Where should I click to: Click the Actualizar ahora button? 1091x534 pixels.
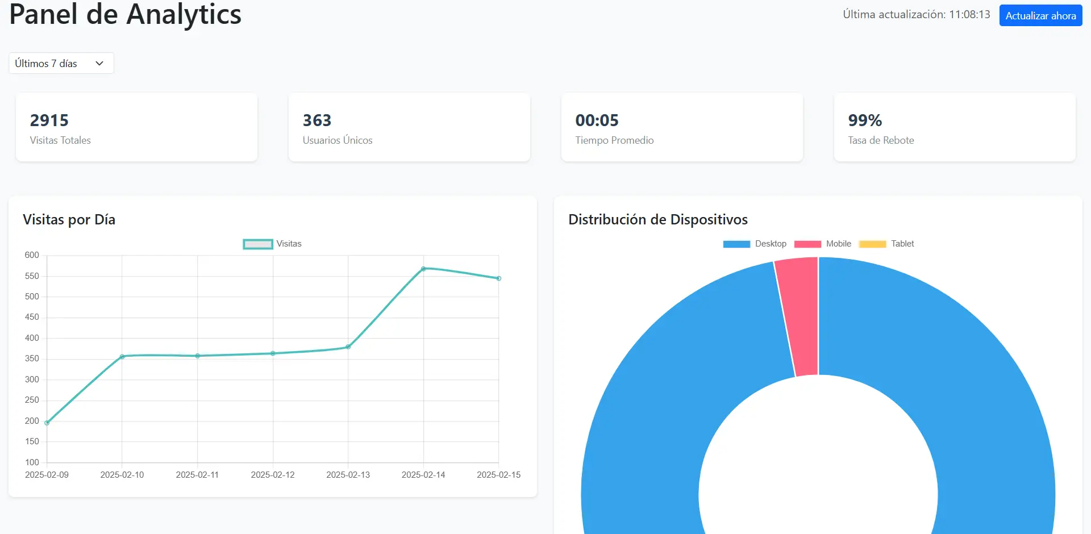[x=1040, y=15]
